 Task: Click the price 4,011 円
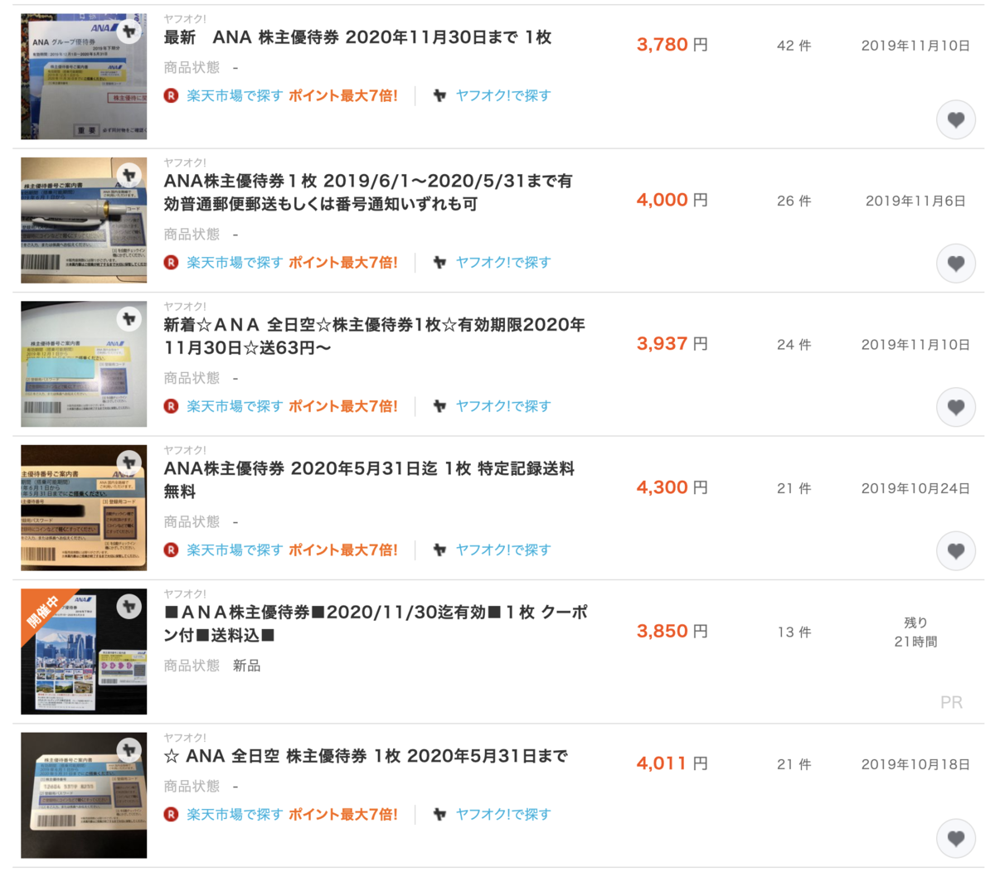(672, 763)
